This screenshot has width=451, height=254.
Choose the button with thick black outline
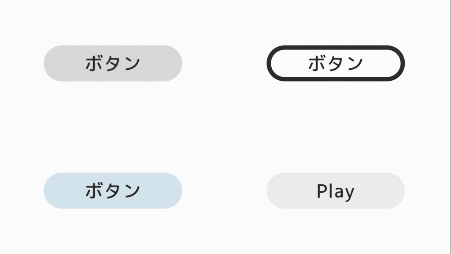click(336, 63)
